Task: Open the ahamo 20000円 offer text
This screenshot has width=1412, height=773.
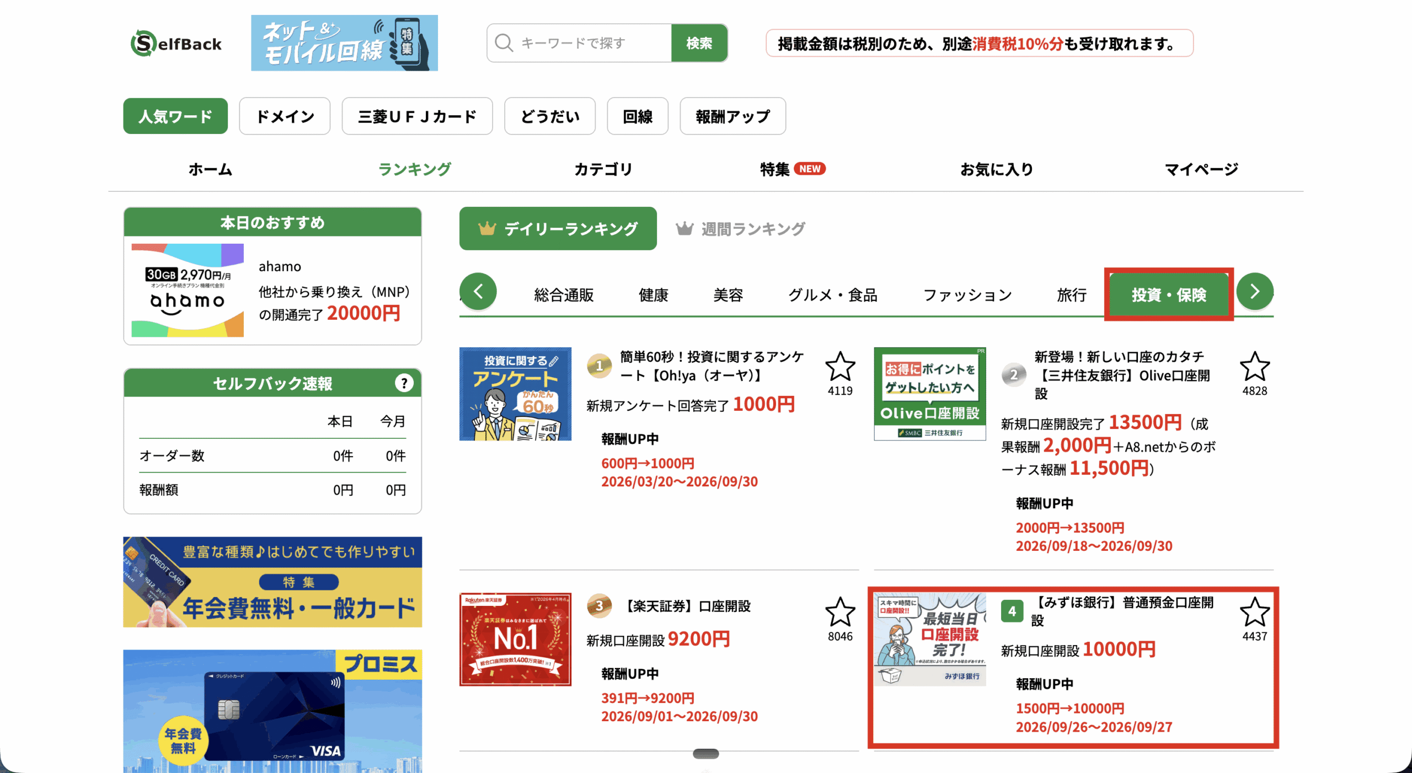Action: pos(334,302)
